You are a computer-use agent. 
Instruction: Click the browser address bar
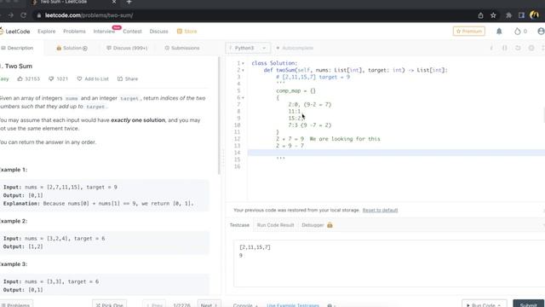[x=254, y=15]
